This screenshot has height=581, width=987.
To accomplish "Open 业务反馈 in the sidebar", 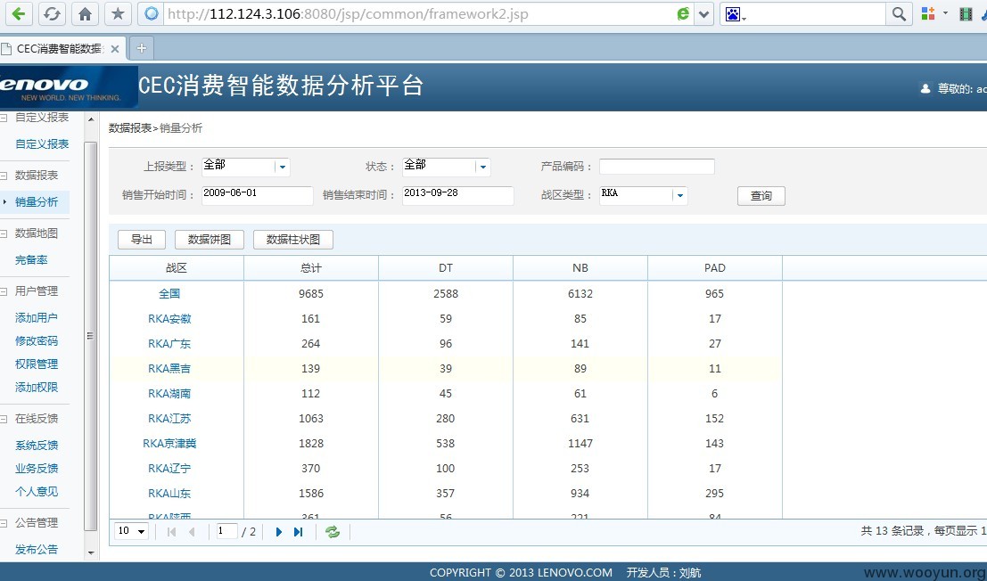I will 37,469.
